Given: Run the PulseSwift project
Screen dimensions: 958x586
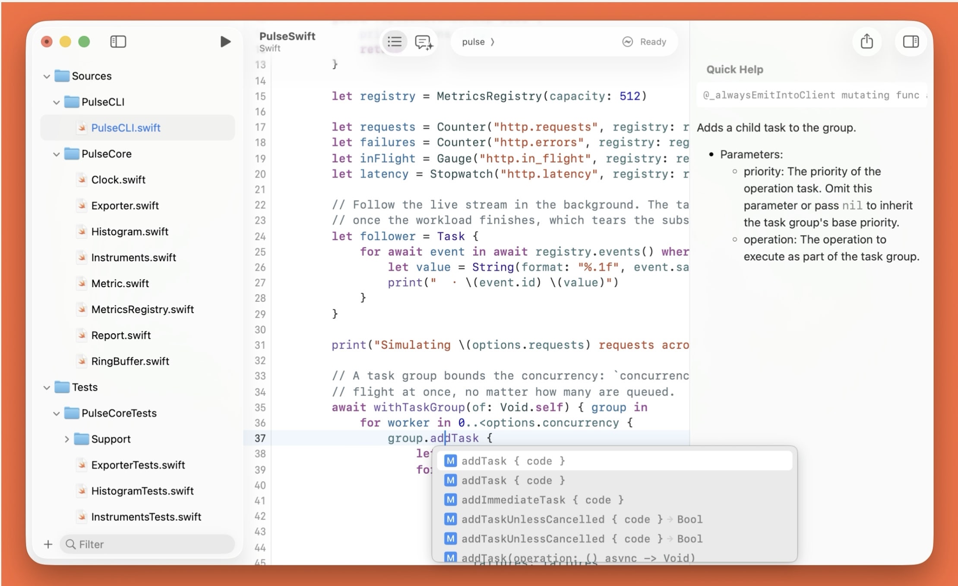Looking at the screenshot, I should pyautogui.click(x=225, y=42).
